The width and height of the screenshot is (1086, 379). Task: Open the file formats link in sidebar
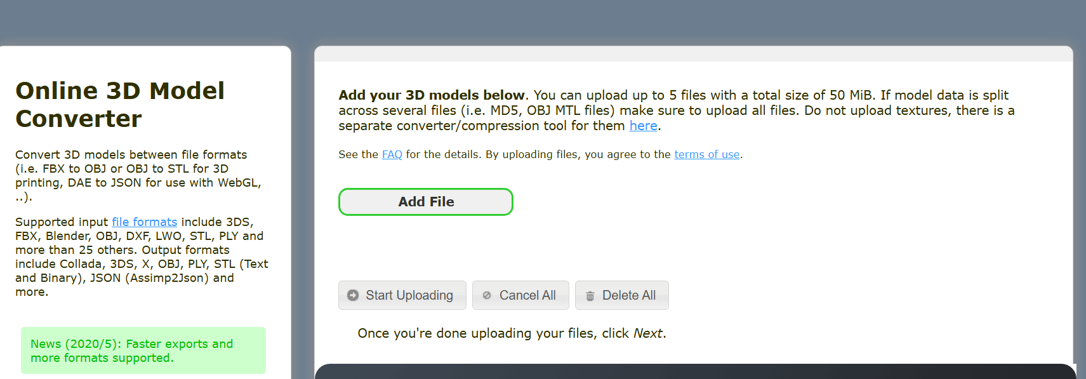pos(144,222)
